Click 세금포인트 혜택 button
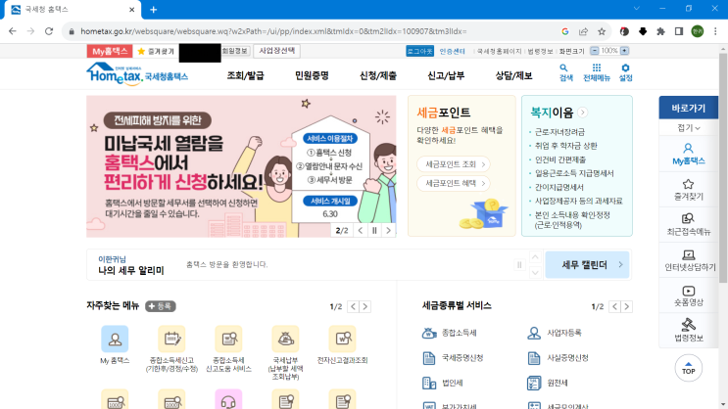Viewport: 728px width, 409px height. tap(453, 183)
